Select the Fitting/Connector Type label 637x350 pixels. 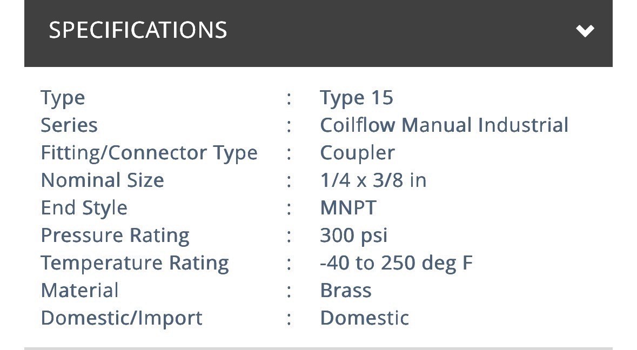click(x=149, y=153)
